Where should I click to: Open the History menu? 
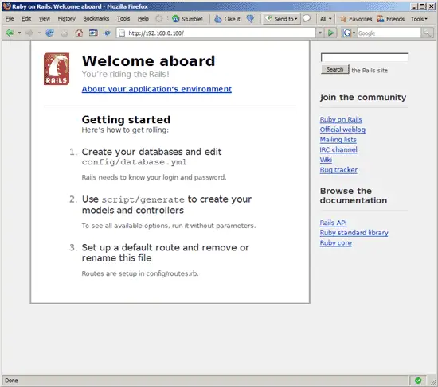point(66,19)
